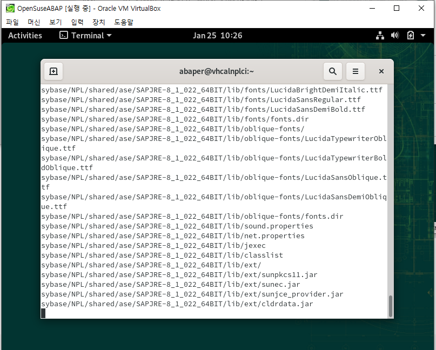This screenshot has width=436, height=350.
Task: Open the 파일 menu
Action: (x=12, y=22)
